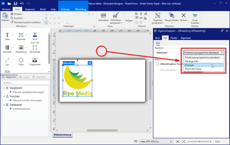The width and height of the screenshot is (230, 145).
Task: Click the Afdrukken printer icon
Action: (x=103, y=15)
